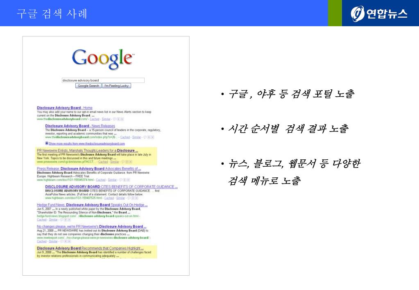Open 'Disclosure Advisory Board Recommends that Companies' result
This screenshot has width=419, height=290.
[x=91, y=248]
